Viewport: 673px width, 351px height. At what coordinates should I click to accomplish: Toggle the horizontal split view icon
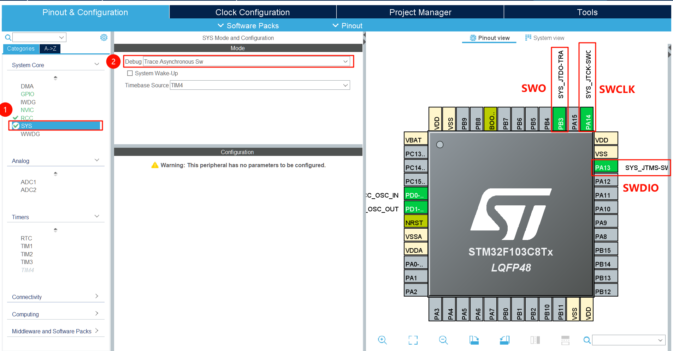pos(565,340)
